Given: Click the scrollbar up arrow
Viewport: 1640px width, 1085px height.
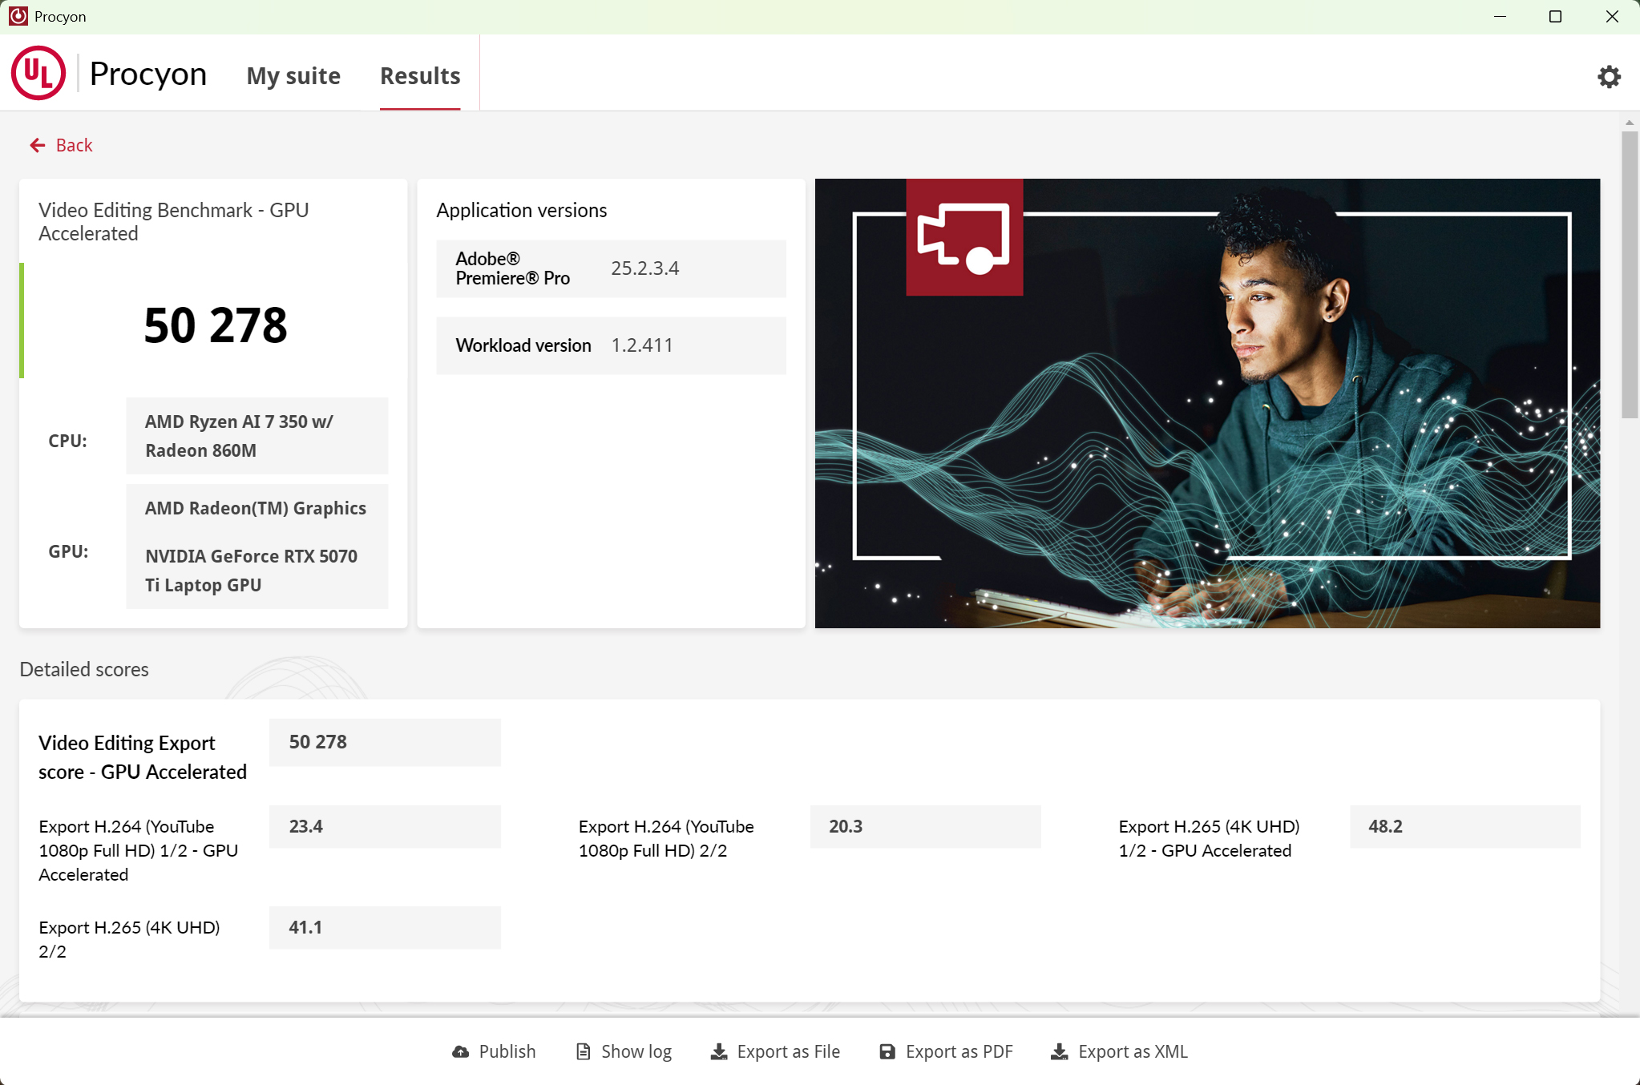Looking at the screenshot, I should click(1630, 122).
